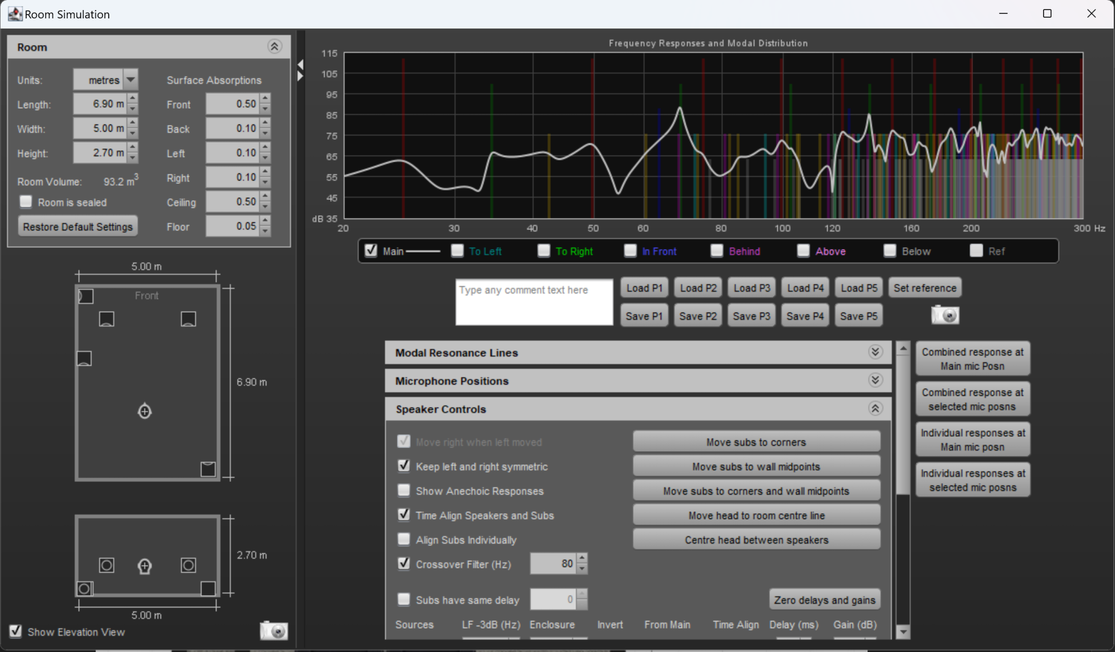Screen dimensions: 1115x652
Task: Collapse the Room panel header
Action: pyautogui.click(x=274, y=47)
